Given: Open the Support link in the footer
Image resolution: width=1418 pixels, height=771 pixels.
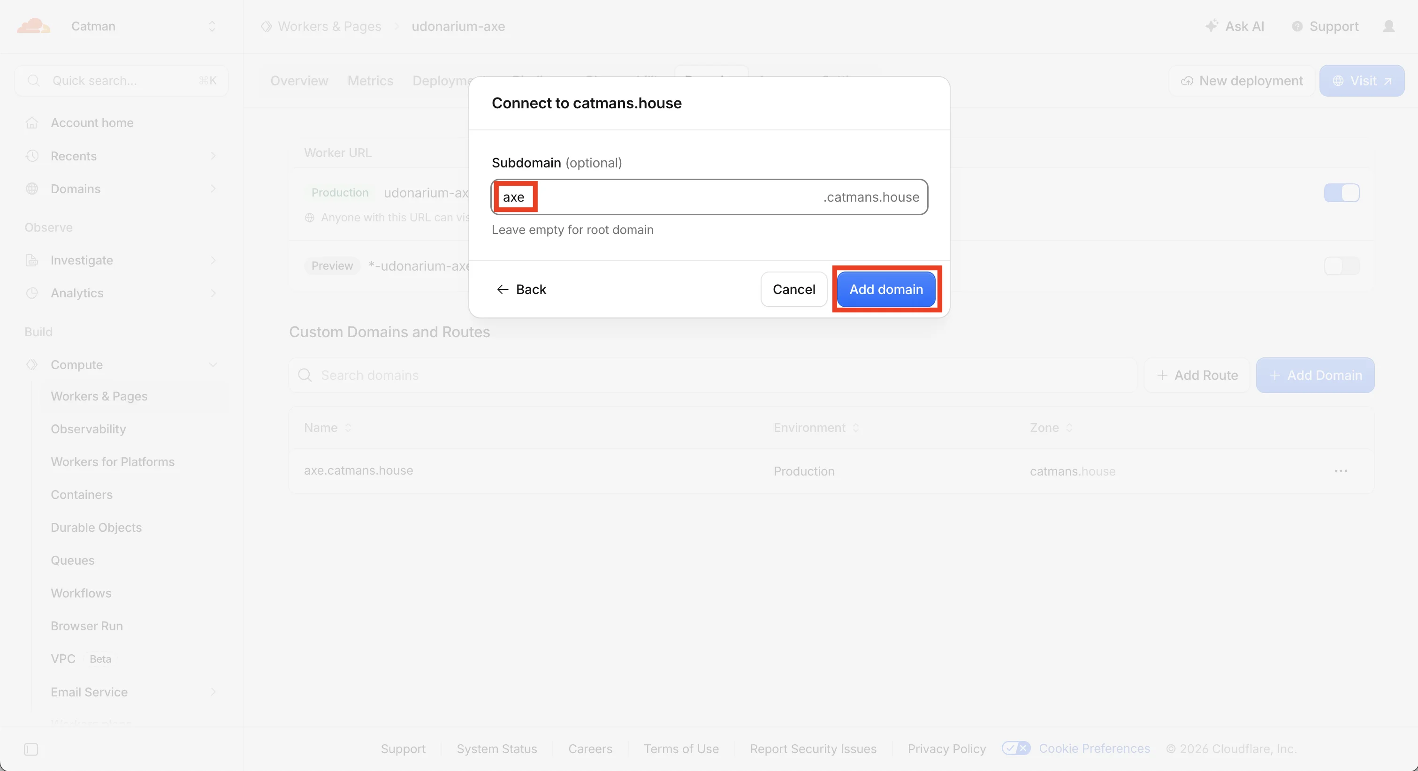Looking at the screenshot, I should coord(403,748).
